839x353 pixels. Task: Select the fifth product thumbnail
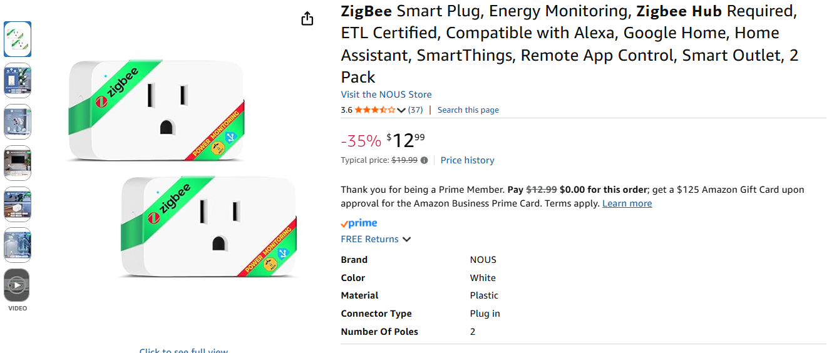click(18, 204)
